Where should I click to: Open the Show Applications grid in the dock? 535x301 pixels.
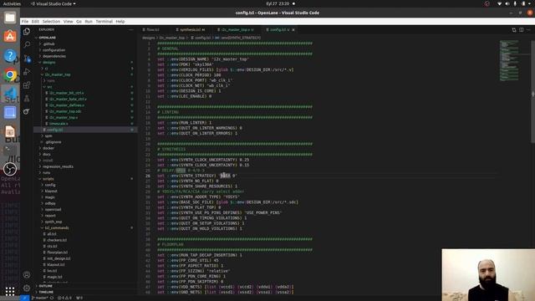point(10,291)
